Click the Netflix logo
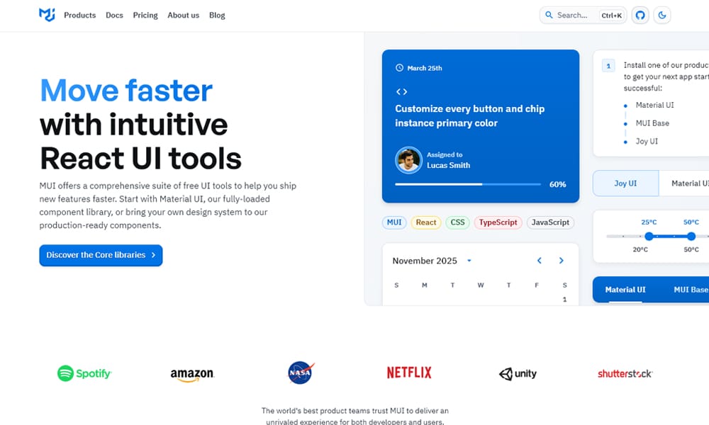The height and width of the screenshot is (425, 709). tap(409, 373)
